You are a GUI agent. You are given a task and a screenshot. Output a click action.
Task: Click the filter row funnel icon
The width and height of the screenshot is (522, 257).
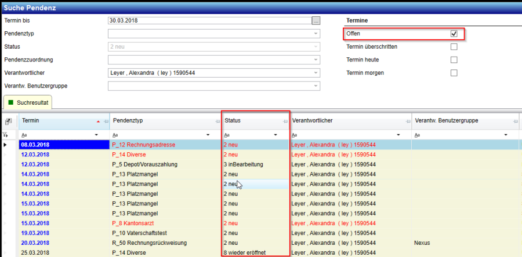(6, 134)
